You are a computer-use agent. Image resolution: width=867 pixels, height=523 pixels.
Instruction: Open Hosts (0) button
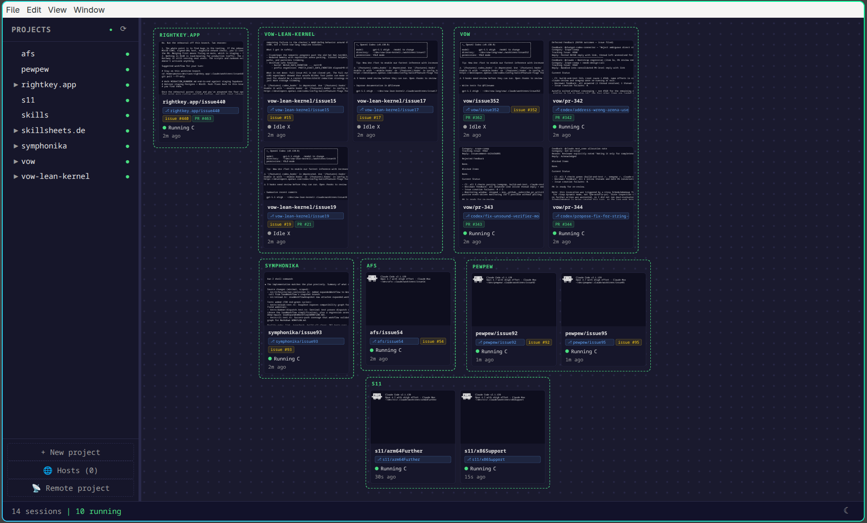[70, 470]
